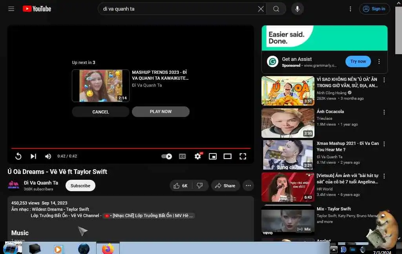Switch to theater mode
The height and width of the screenshot is (254, 402).
pos(227,156)
